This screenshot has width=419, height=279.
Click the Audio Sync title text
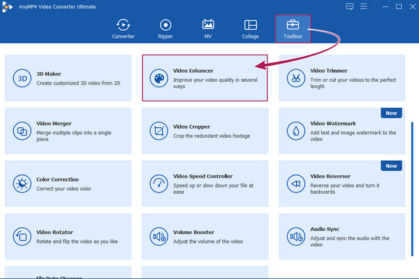(x=325, y=229)
